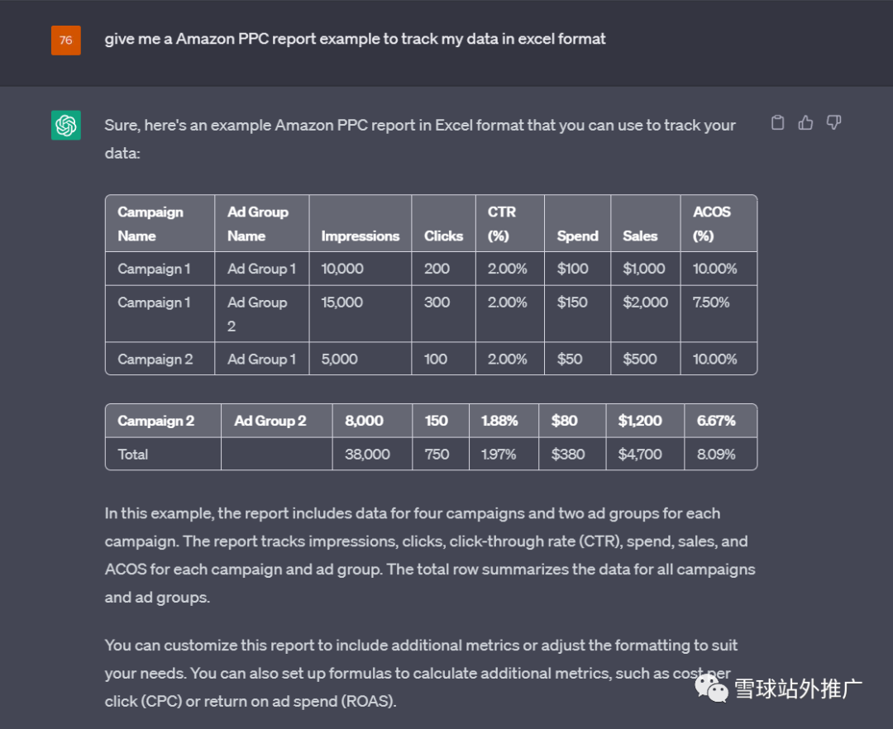Click the thumbs up icon
Image resolution: width=893 pixels, height=729 pixels.
(x=805, y=123)
